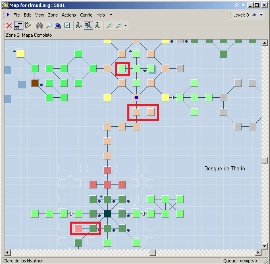Go down one map level

point(261,15)
